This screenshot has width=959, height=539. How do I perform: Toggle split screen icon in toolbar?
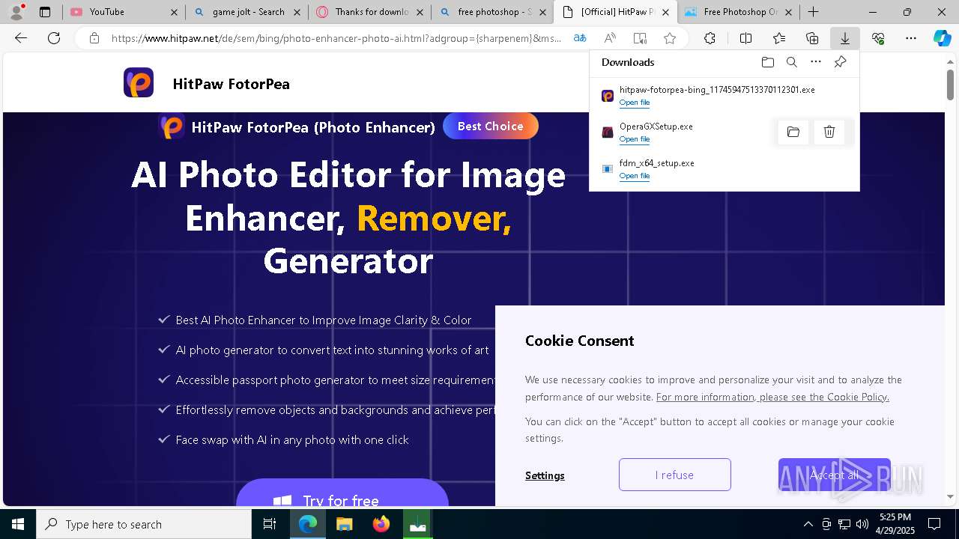[745, 38]
